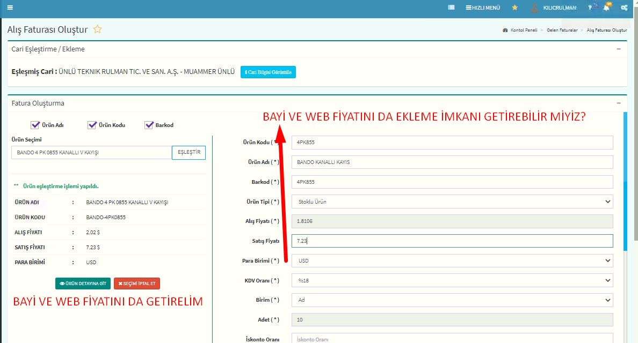Toggle the Barkod checkbox
The height and width of the screenshot is (343, 638).
point(149,125)
